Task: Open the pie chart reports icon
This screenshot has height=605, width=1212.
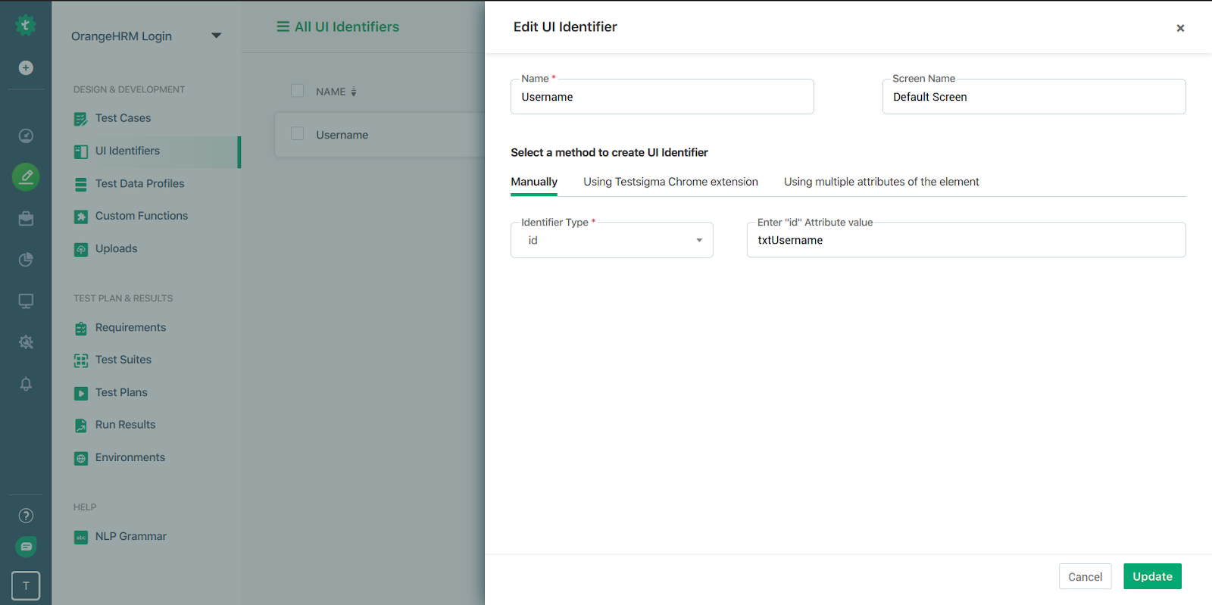Action: click(x=26, y=260)
